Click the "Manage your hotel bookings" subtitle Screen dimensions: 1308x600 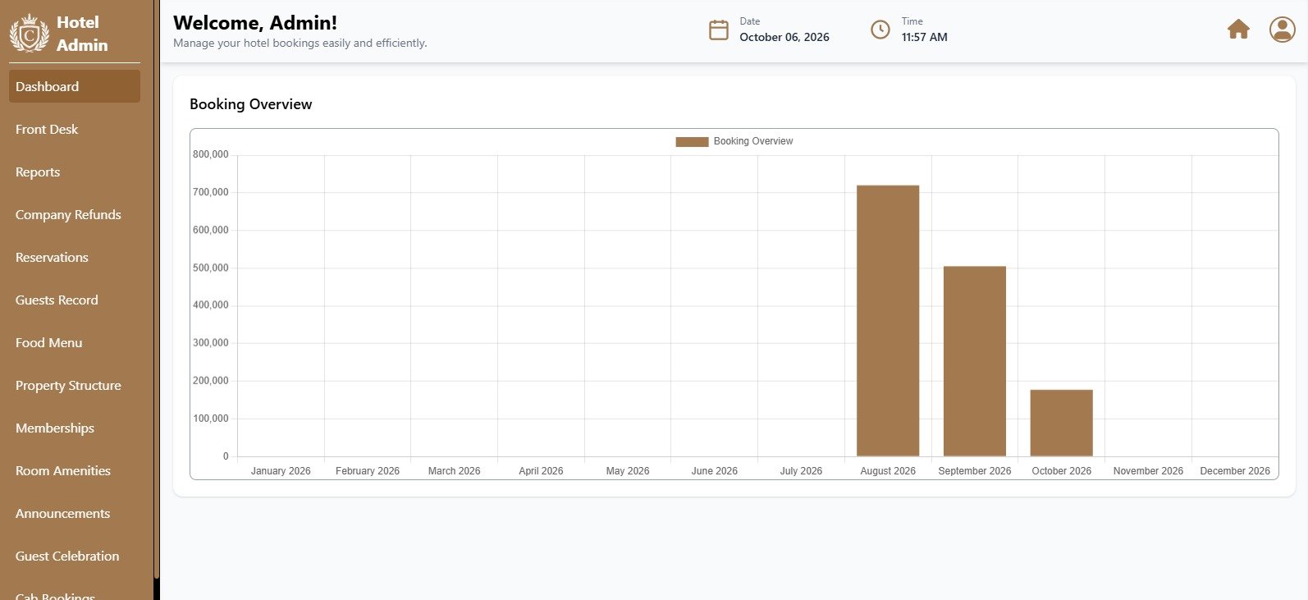pyautogui.click(x=300, y=43)
